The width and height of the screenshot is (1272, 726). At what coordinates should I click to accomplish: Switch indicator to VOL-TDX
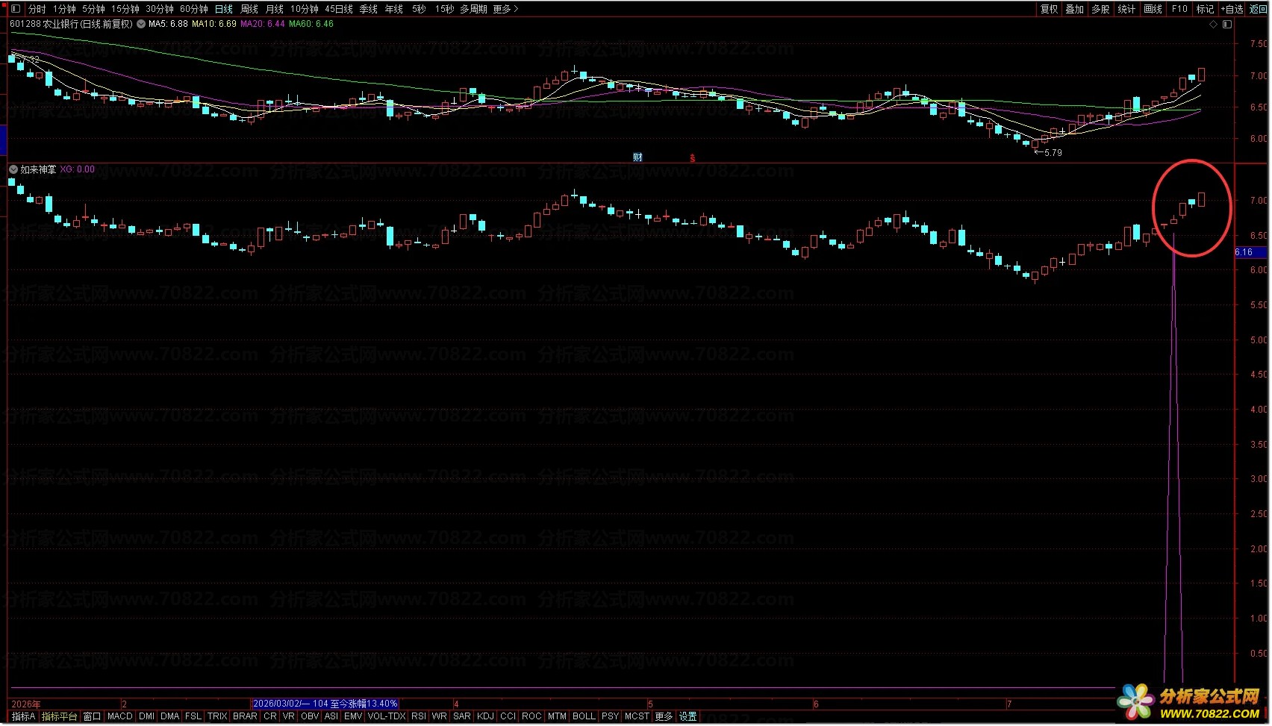[387, 716]
